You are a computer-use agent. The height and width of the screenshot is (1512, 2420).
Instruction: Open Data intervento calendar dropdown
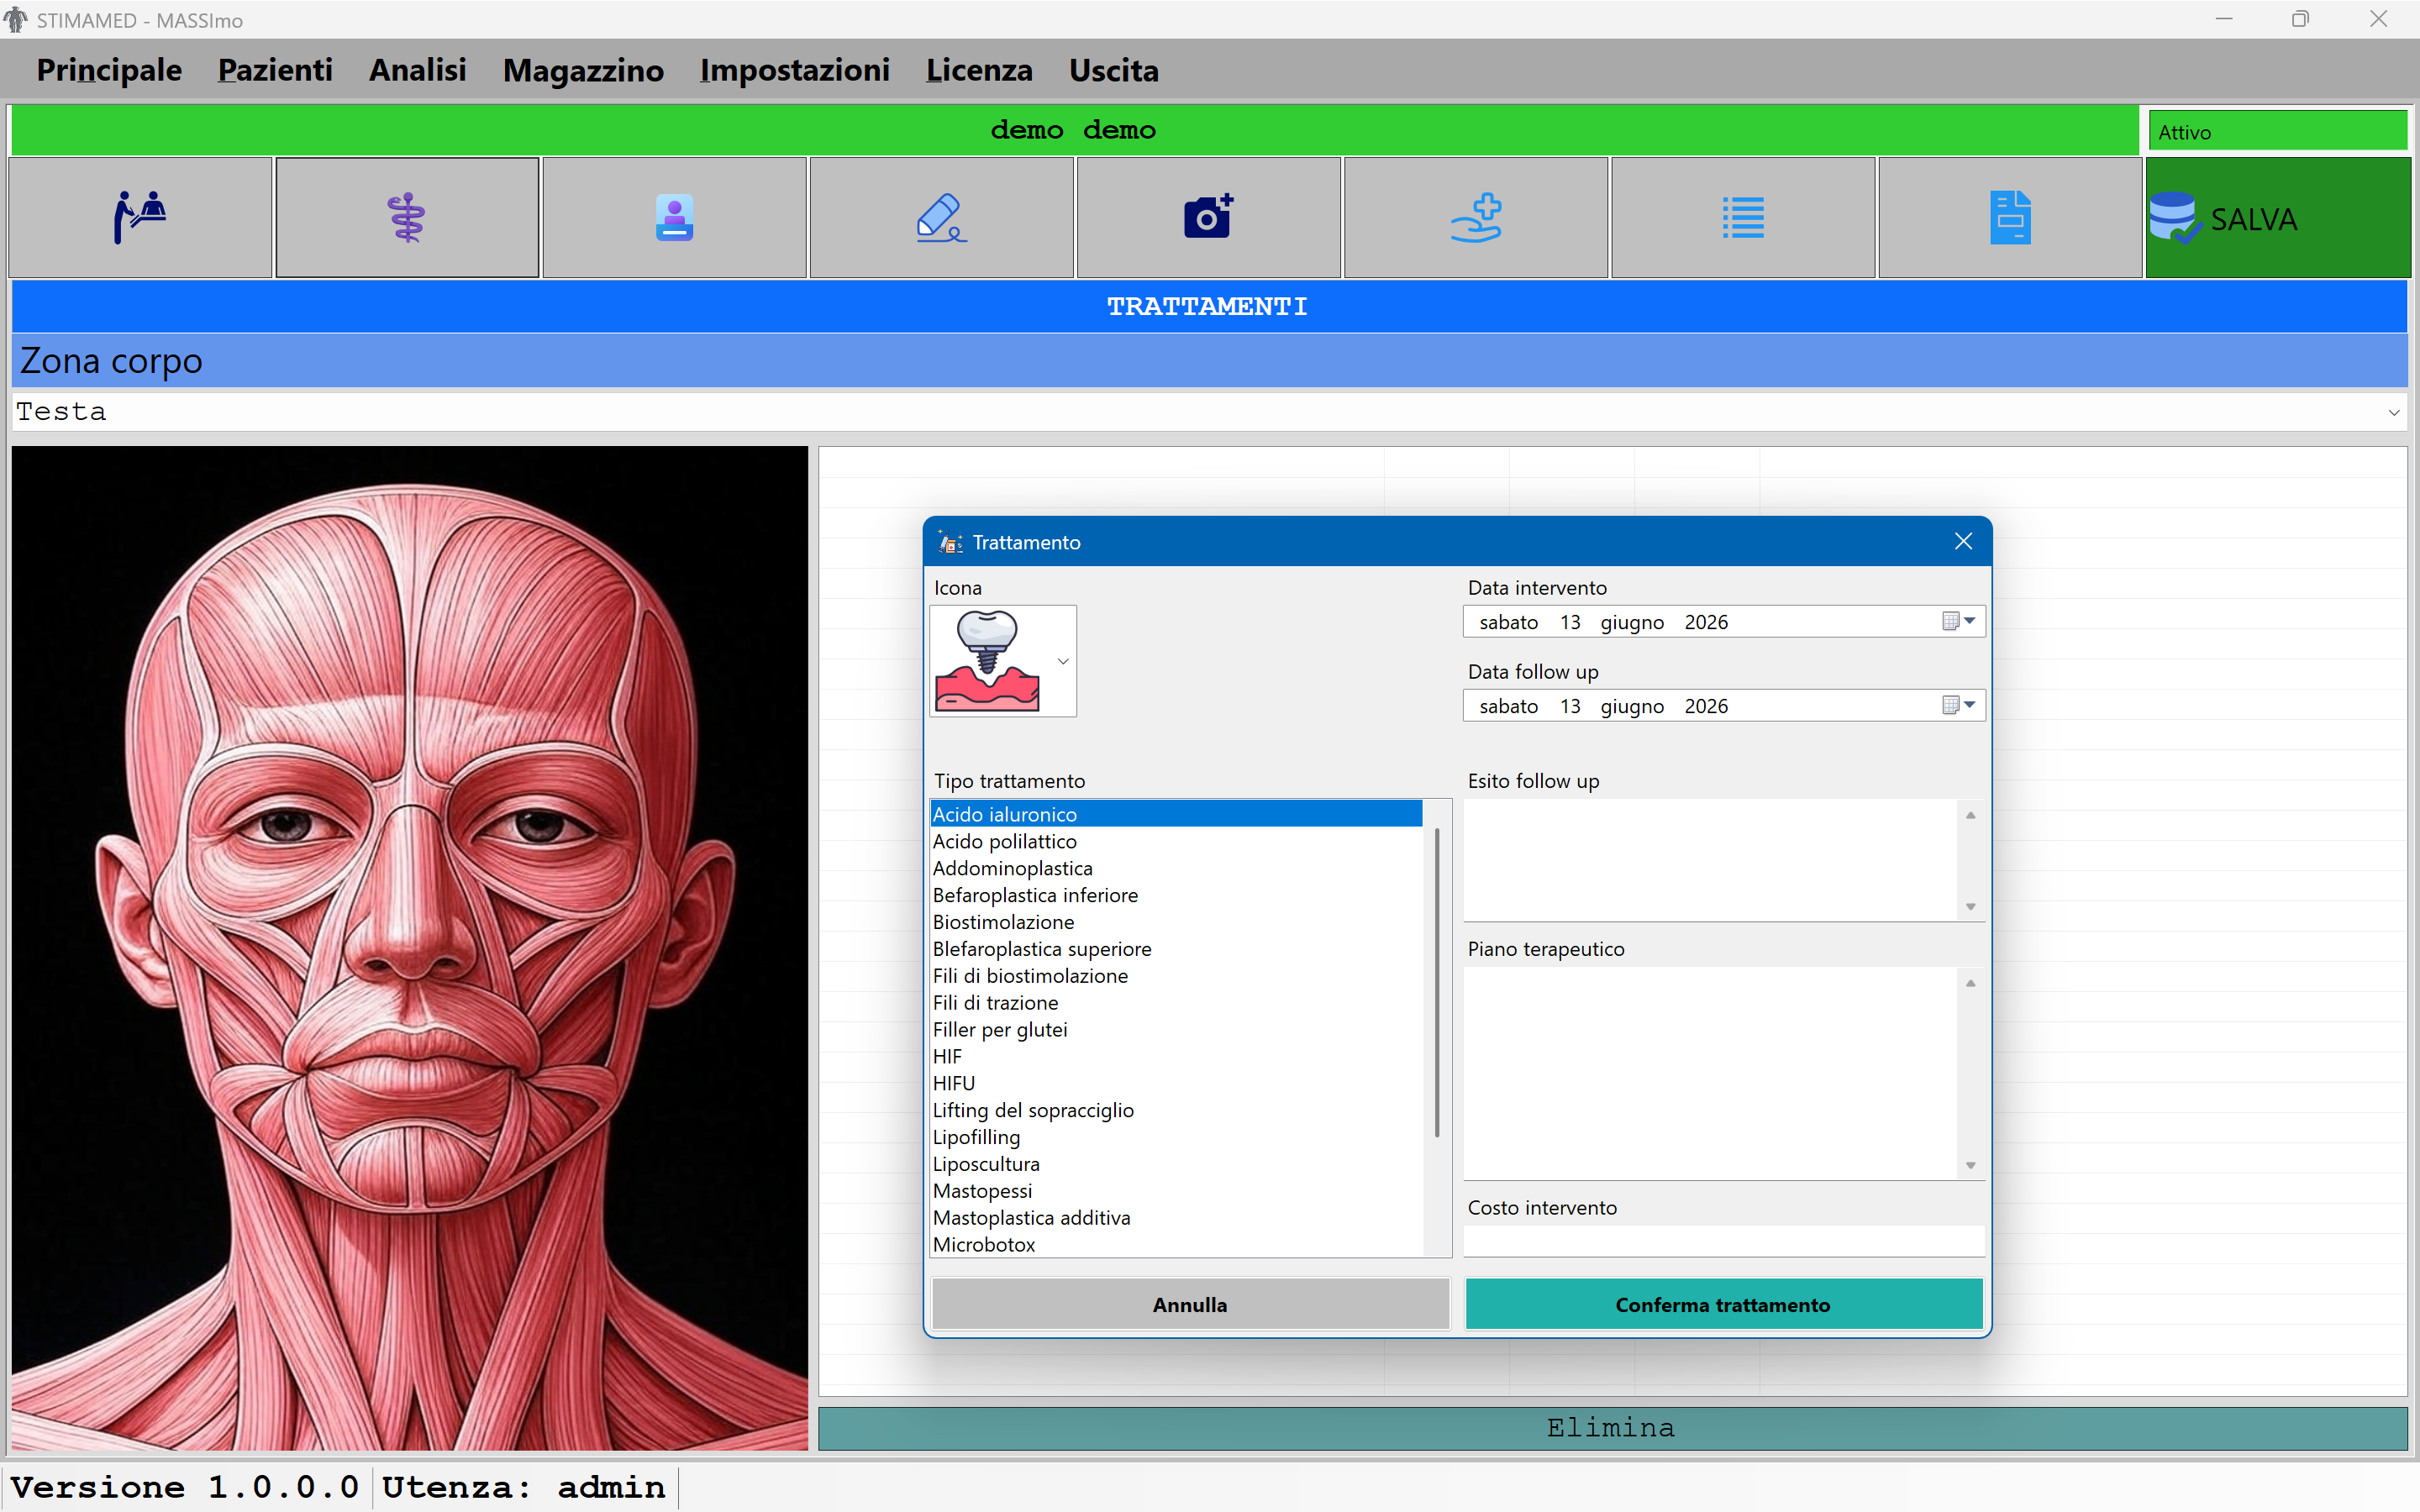pyautogui.click(x=1959, y=621)
